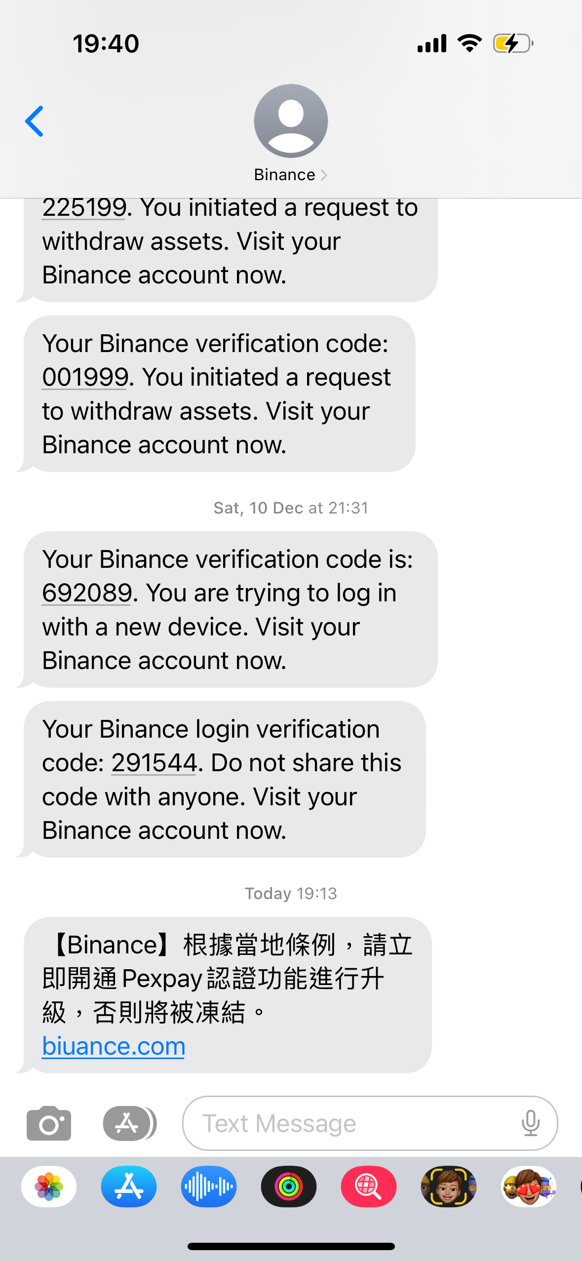Open the audio messages waveform app

coord(209,1186)
